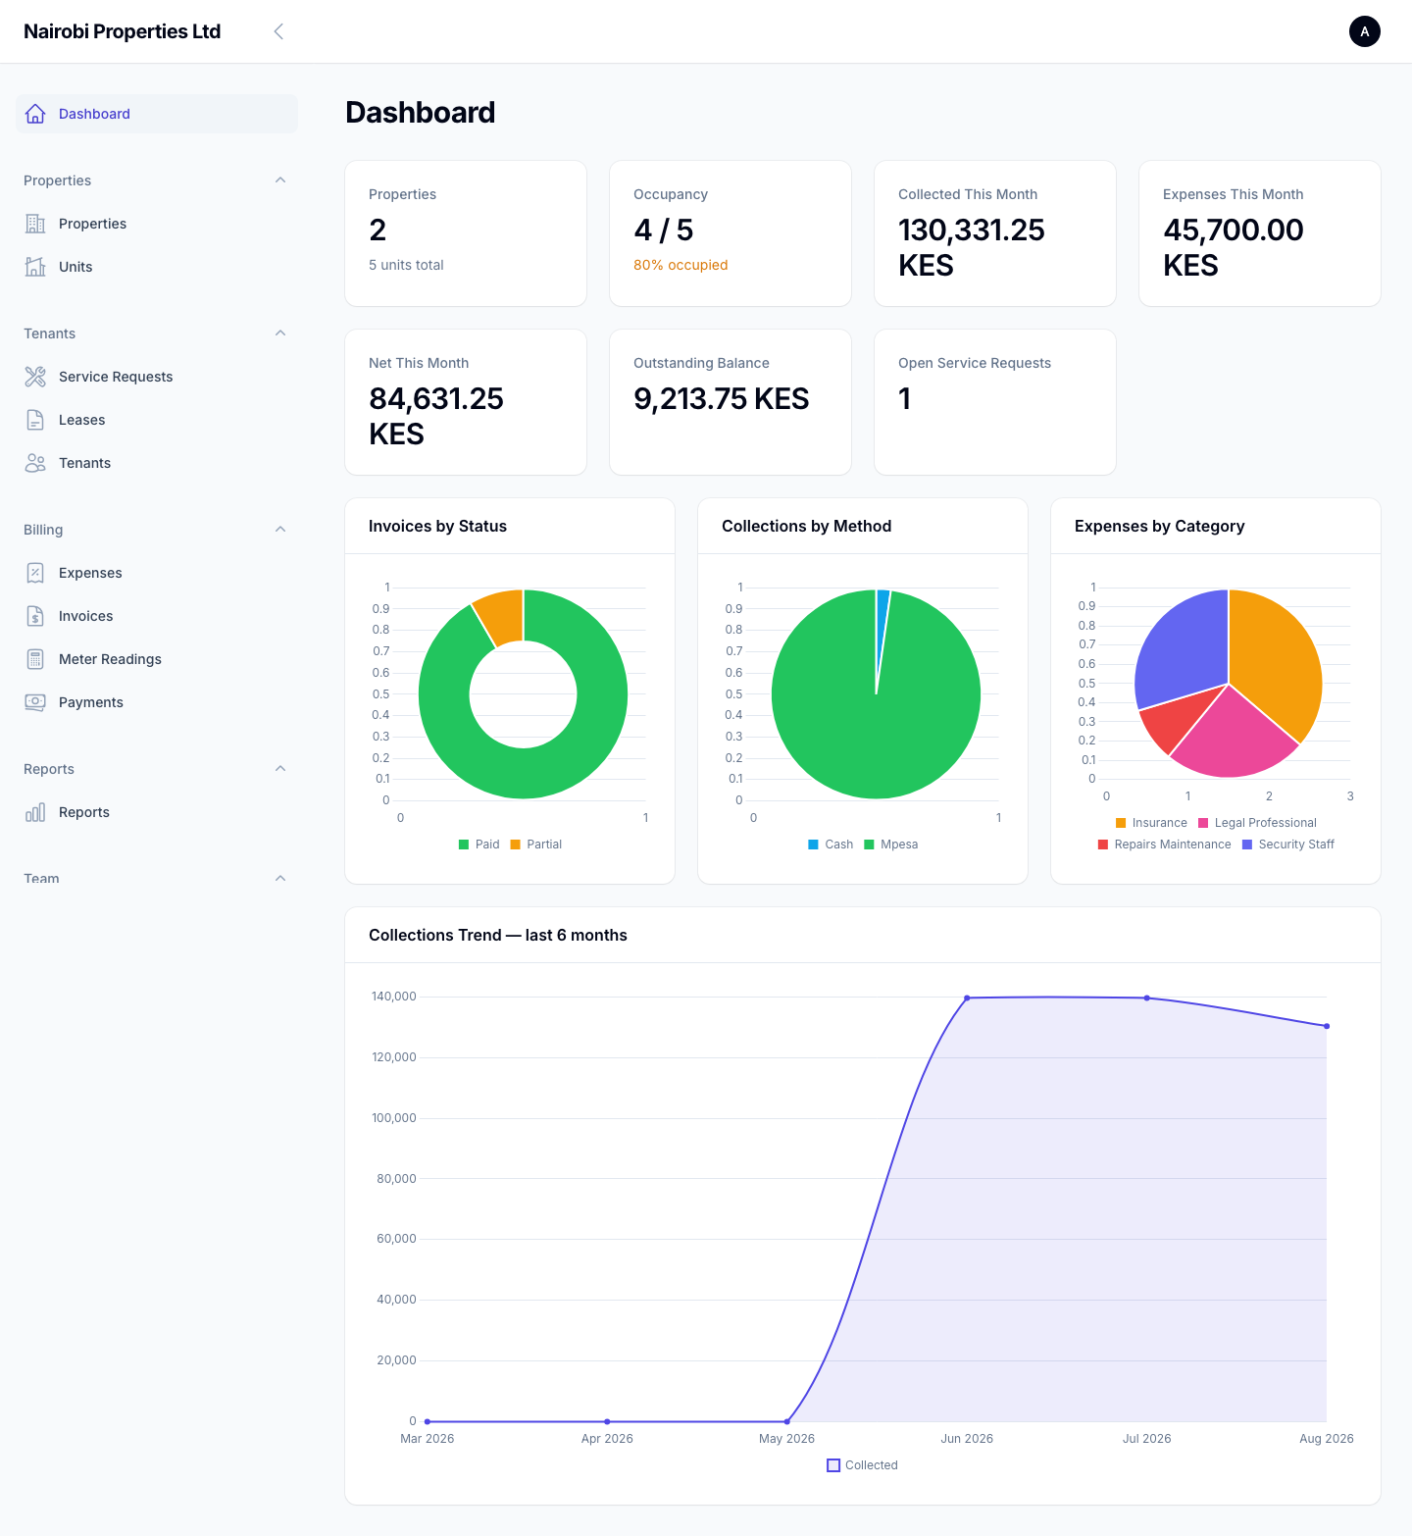Click the Net This Month card
This screenshot has height=1536, width=1412.
466,402
